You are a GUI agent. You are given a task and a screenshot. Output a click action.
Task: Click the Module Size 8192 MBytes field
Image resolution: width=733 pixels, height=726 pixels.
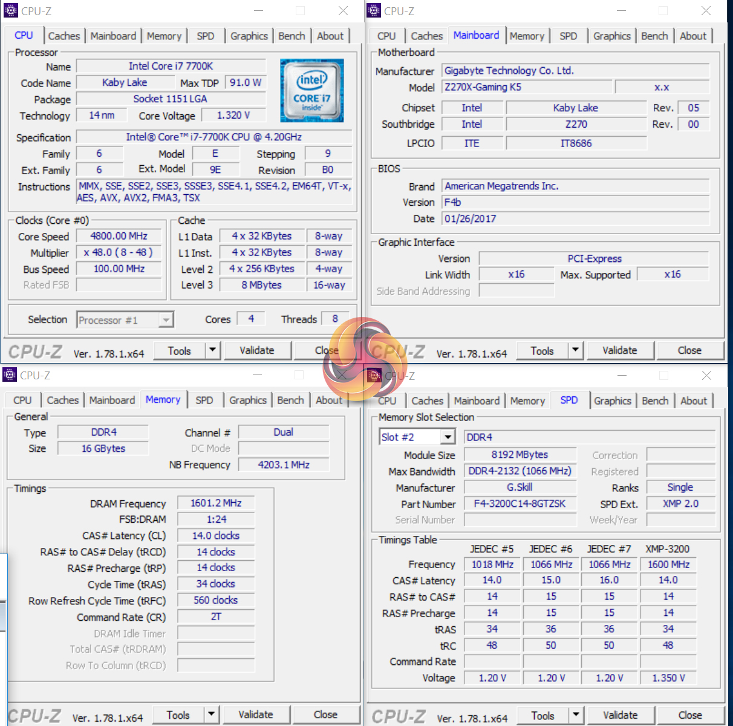[520, 454]
